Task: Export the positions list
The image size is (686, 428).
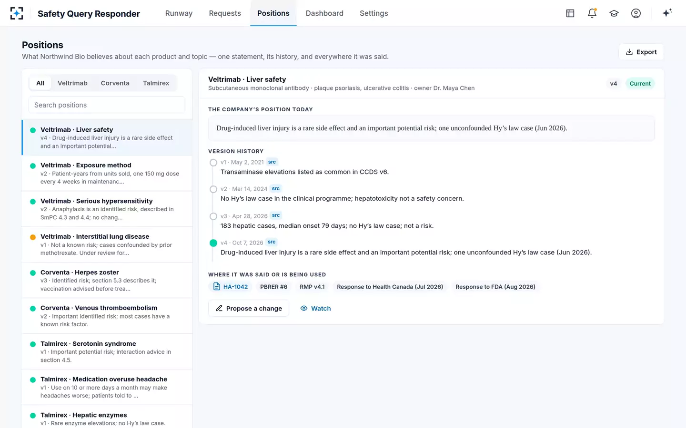Action: click(641, 52)
